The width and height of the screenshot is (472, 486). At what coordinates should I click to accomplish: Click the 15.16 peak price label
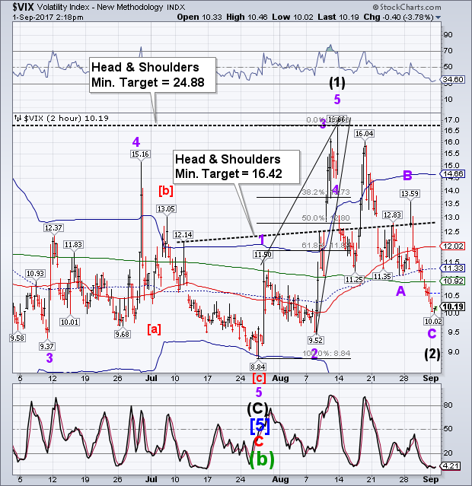point(140,154)
